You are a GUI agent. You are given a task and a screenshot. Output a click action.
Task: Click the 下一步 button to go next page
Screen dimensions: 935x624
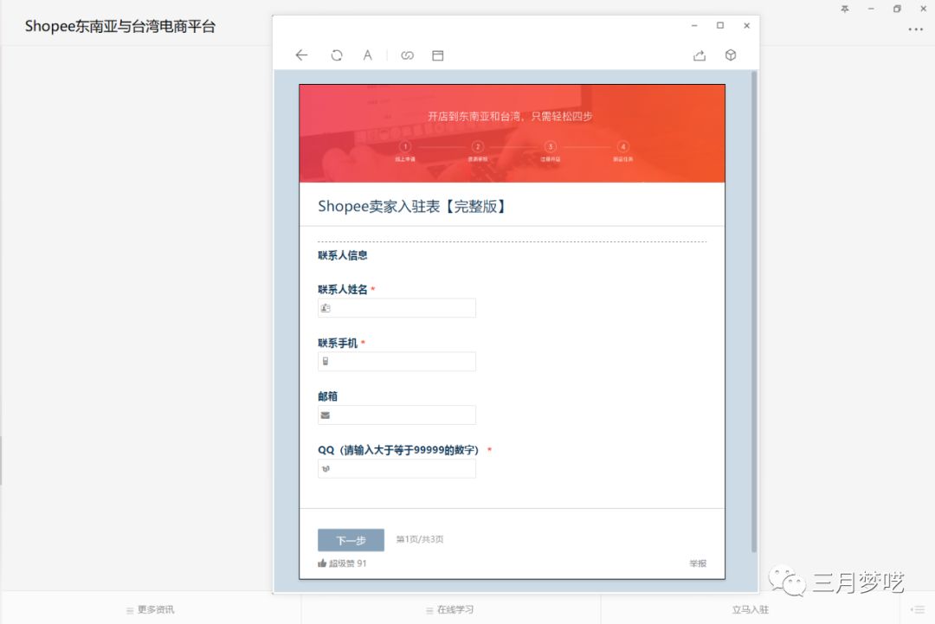point(351,539)
